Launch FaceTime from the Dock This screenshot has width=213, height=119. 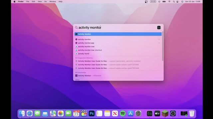[x=68, y=113]
